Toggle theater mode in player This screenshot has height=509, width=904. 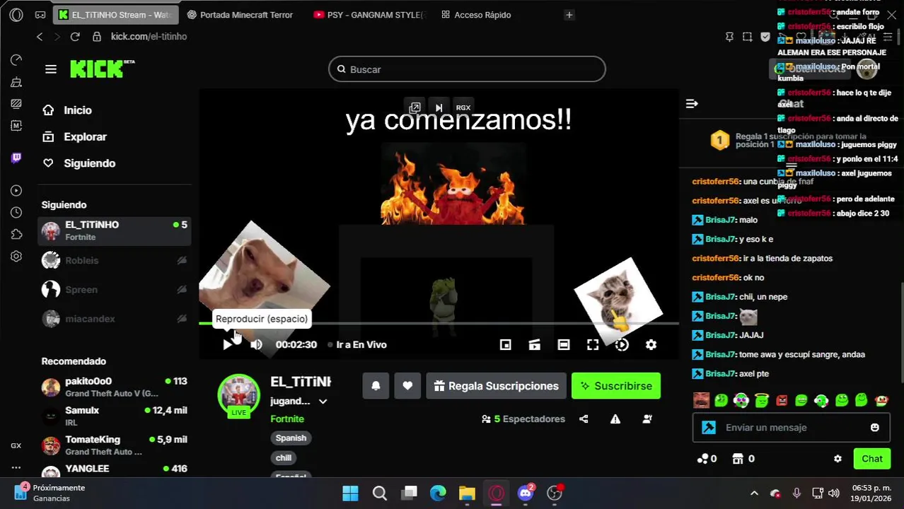564,344
